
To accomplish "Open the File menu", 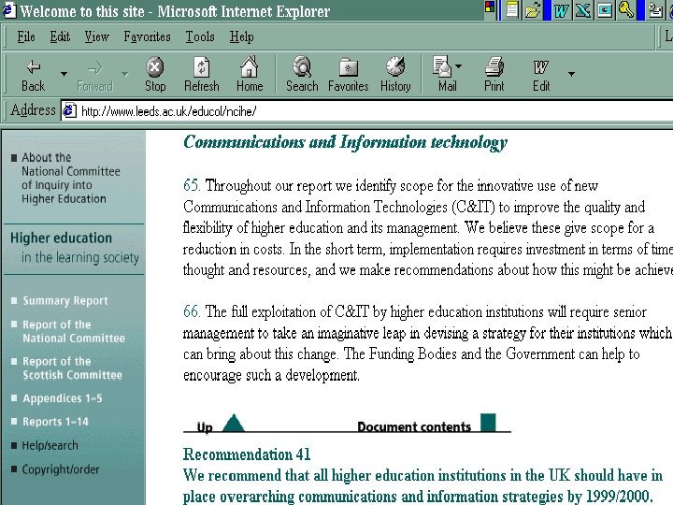I will [26, 36].
